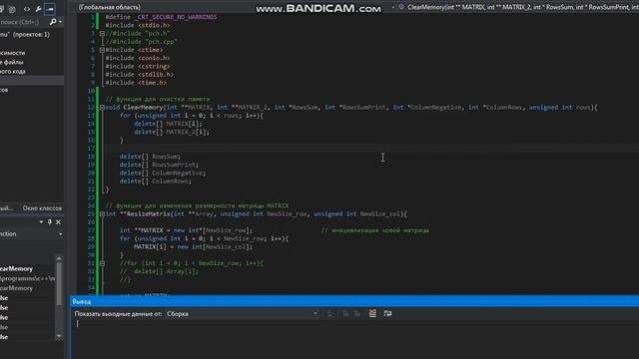The width and height of the screenshot is (639, 359).
Task: Click the ResizeMatrix function name on line 25
Action: (x=149, y=214)
